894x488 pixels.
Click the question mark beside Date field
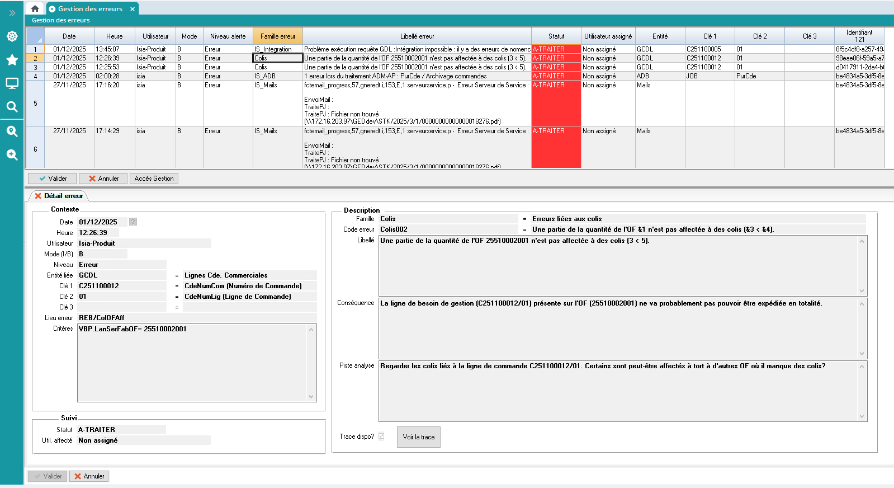pos(133,222)
